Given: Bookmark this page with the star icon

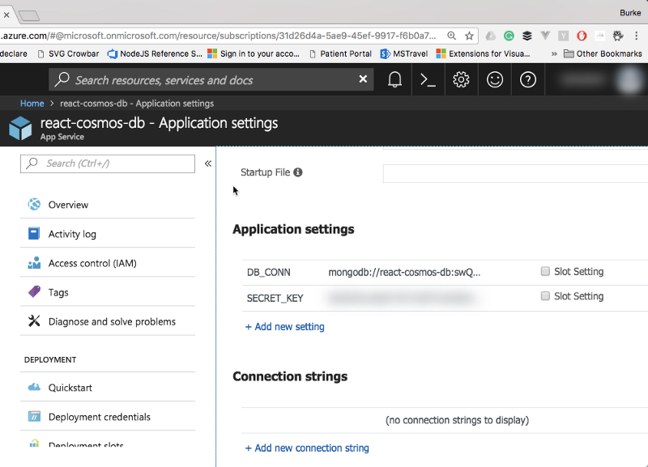Looking at the screenshot, I should (x=469, y=36).
